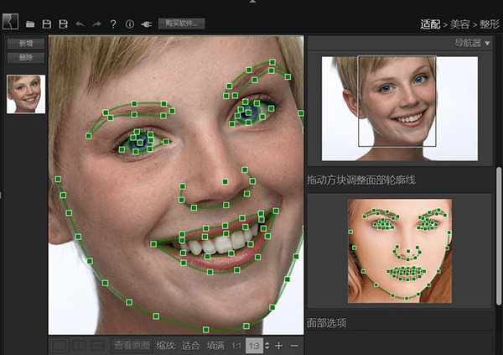503x355 pixels.
Task: Click the plug-in connector icon
Action: click(x=146, y=24)
